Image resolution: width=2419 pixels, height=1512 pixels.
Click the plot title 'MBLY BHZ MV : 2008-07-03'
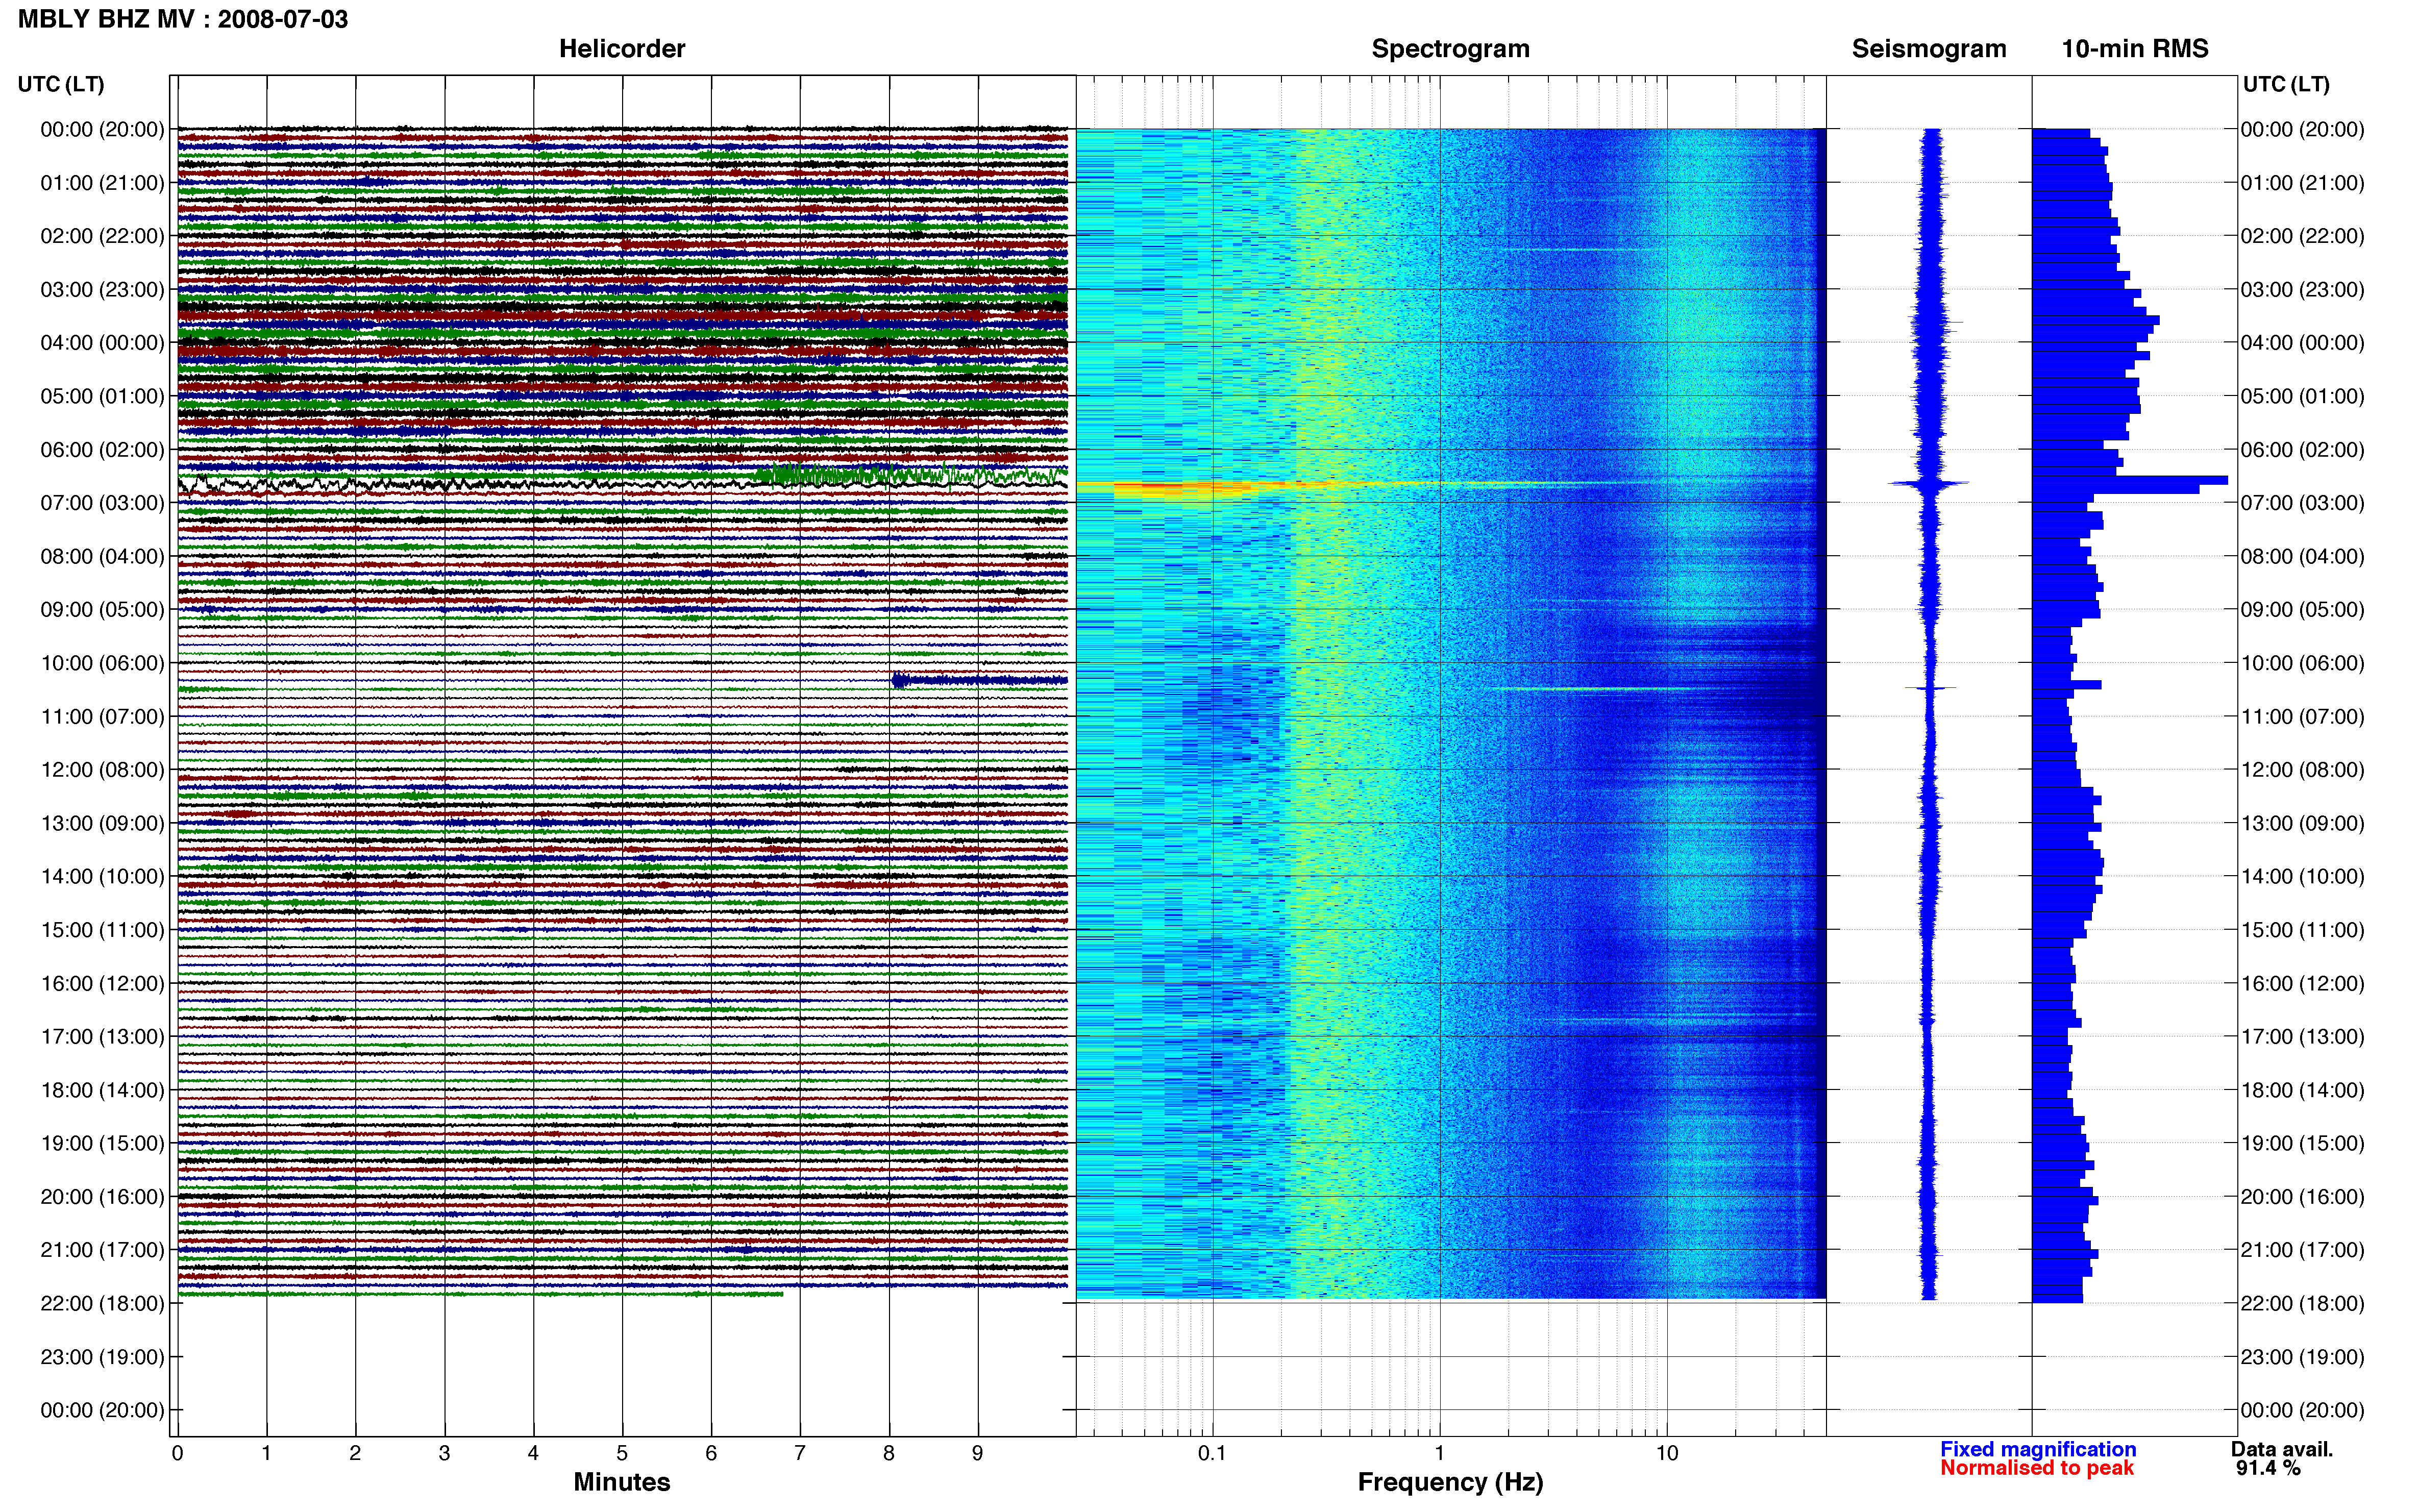[183, 19]
